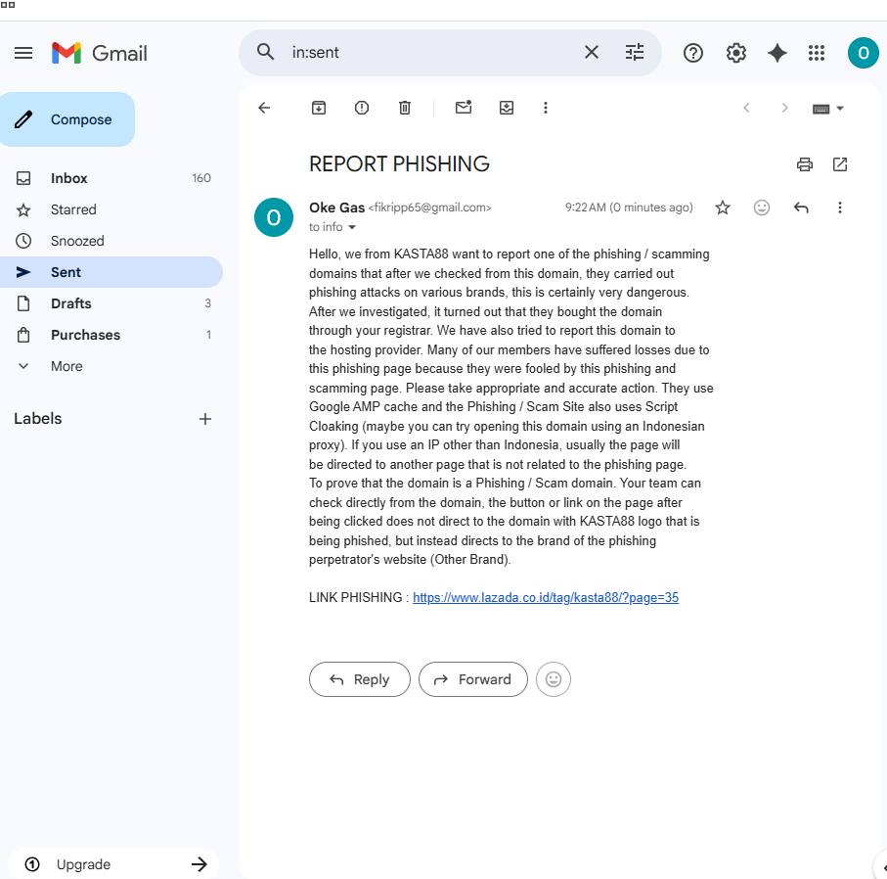
Task: Click the Upgrade button
Action: pyautogui.click(x=113, y=864)
